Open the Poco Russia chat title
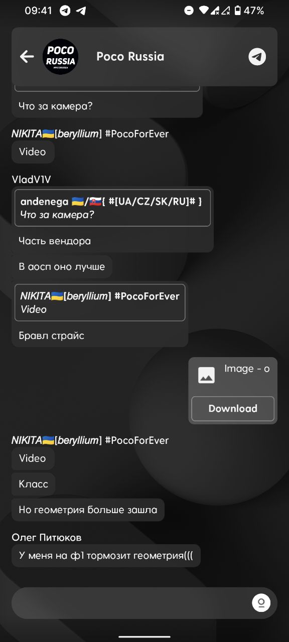The height and width of the screenshot is (642, 289). (x=130, y=57)
